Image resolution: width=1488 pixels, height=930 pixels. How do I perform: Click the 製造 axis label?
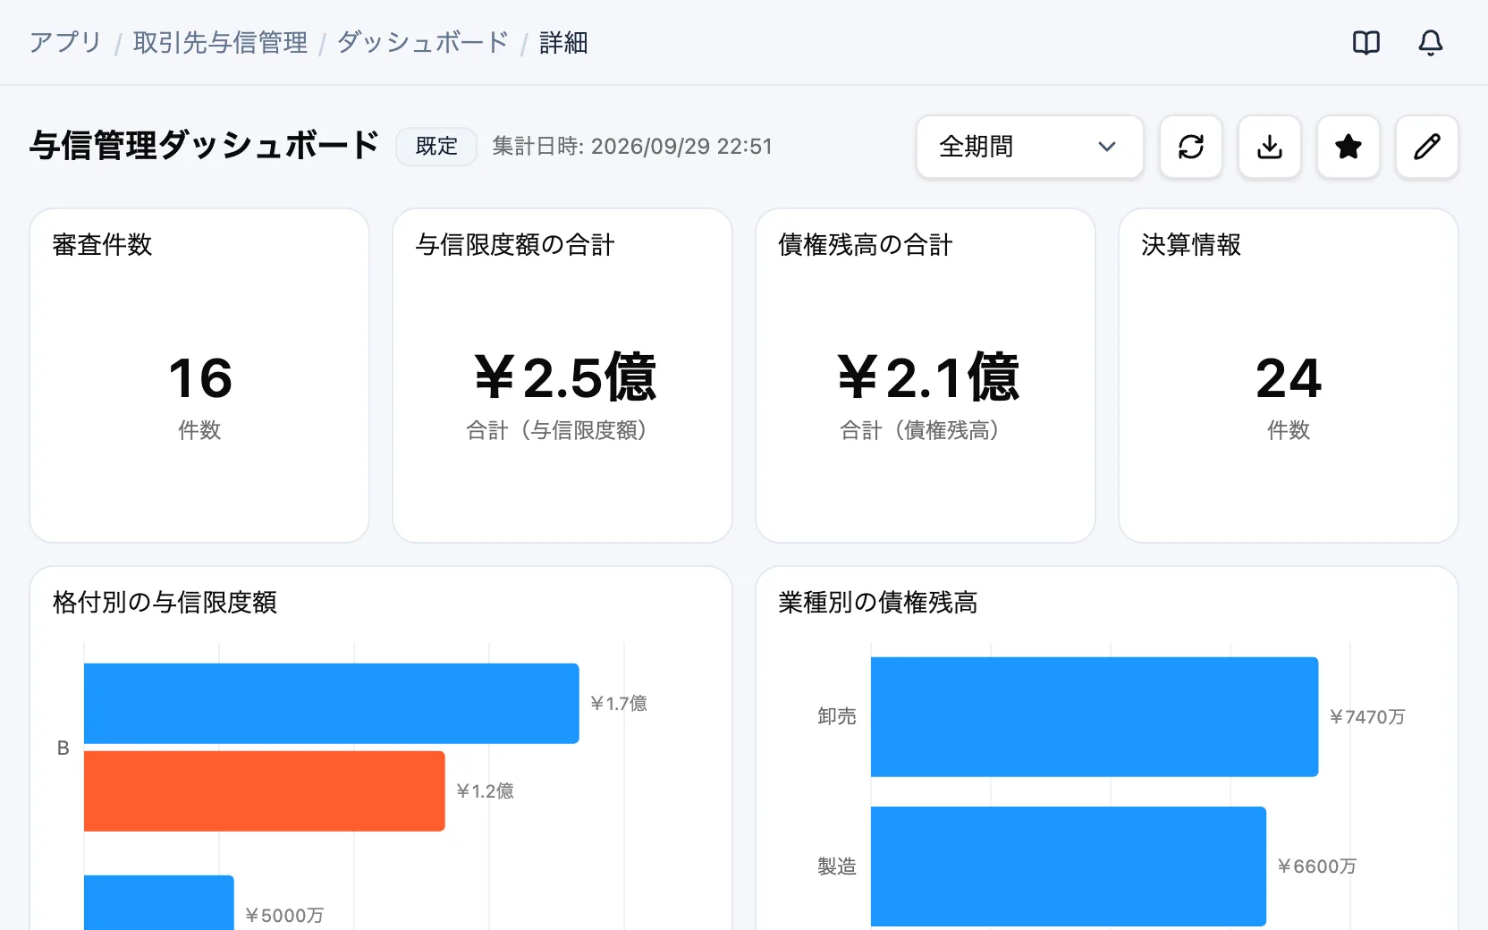837,866
